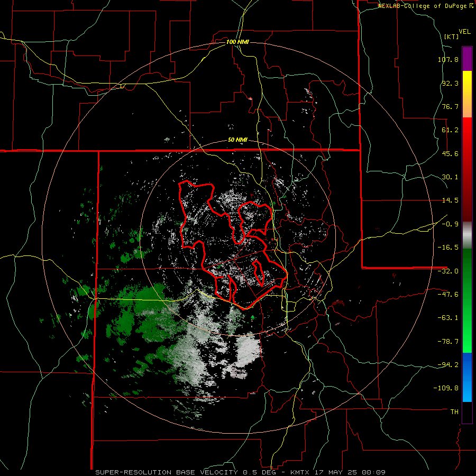Click the -16.5 velocity scale value
476x476 pixels.
[x=448, y=248]
